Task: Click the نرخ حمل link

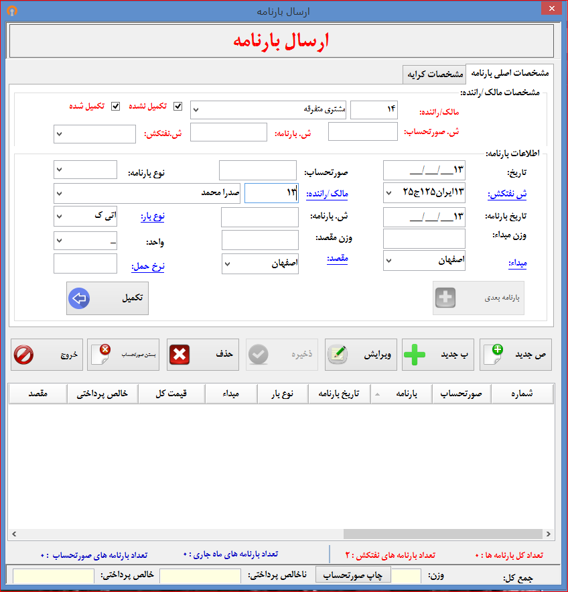Action: coord(148,267)
